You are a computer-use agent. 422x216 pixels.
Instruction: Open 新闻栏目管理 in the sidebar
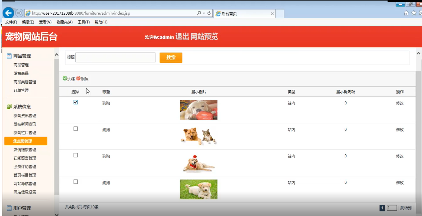click(25, 133)
